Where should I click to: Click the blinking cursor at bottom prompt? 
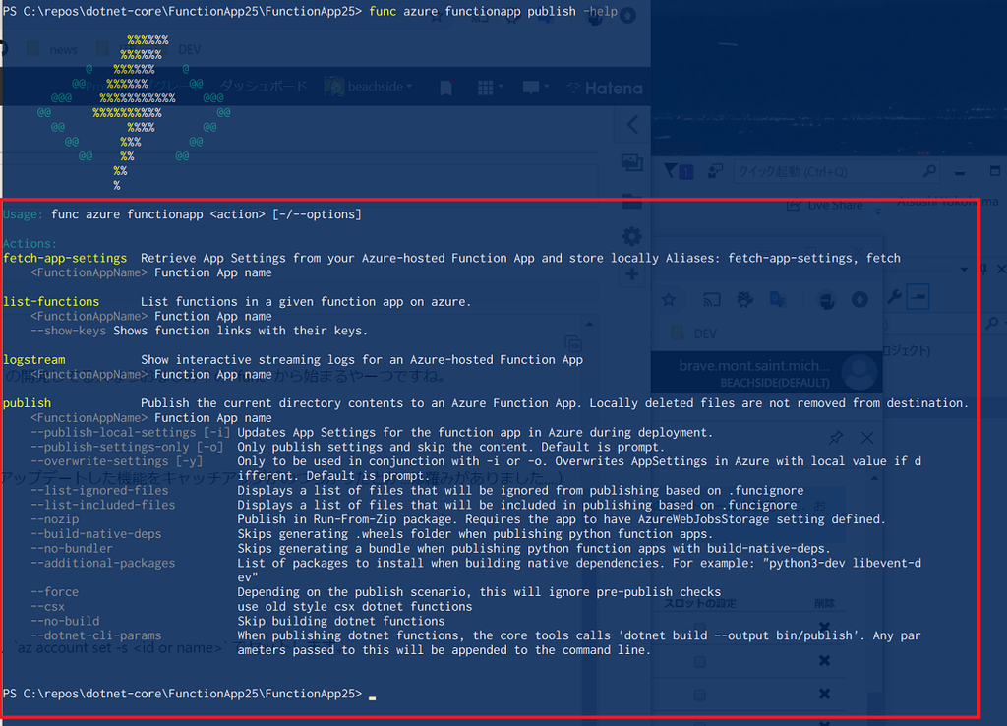373,697
